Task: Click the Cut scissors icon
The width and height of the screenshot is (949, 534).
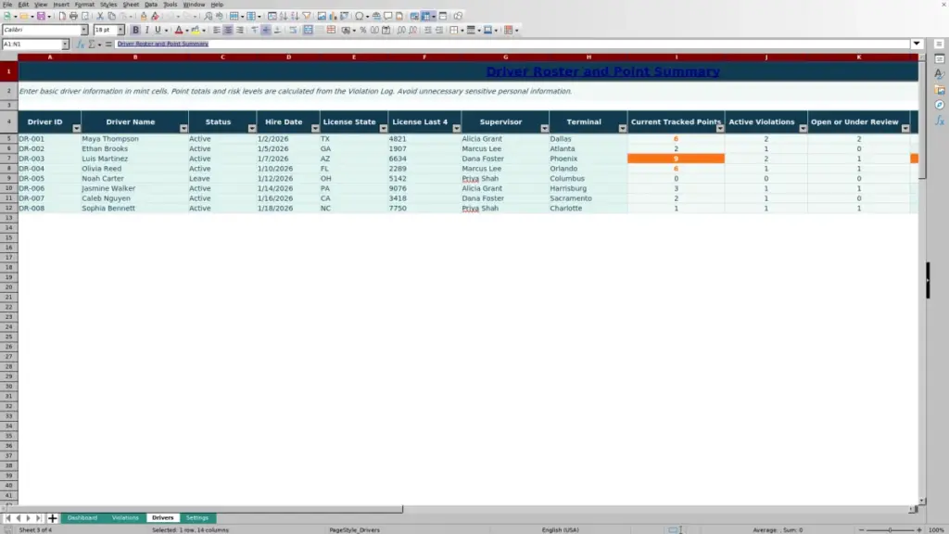Action: pos(100,17)
